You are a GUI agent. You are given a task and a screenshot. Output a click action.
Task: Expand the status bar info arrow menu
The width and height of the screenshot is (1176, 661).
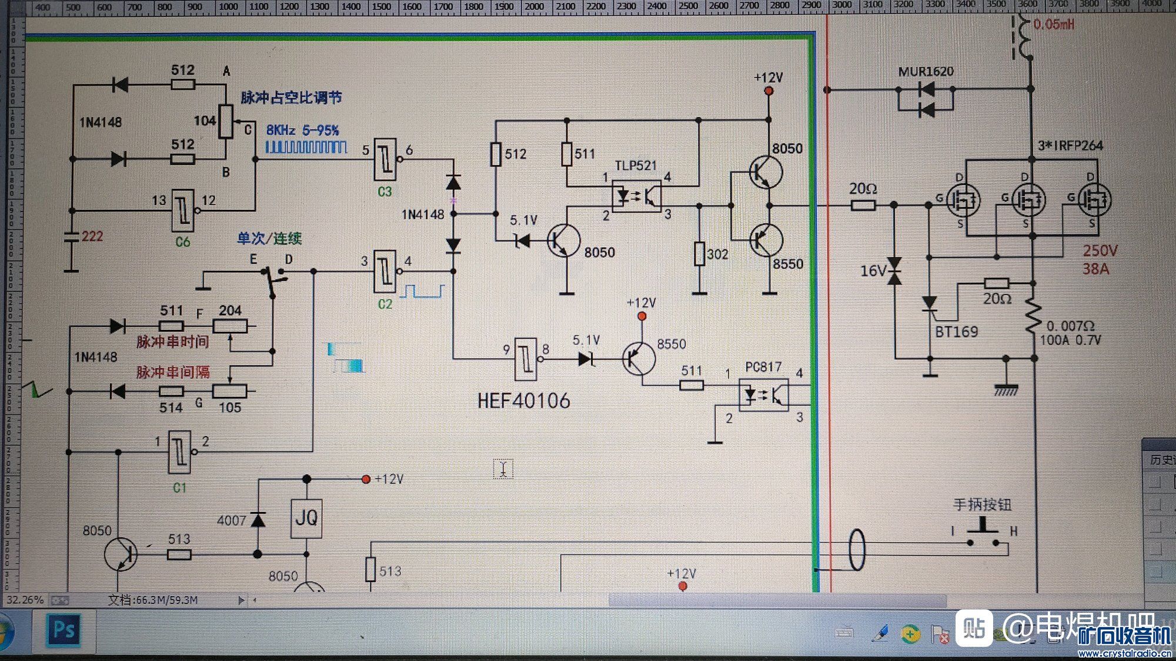click(x=240, y=600)
